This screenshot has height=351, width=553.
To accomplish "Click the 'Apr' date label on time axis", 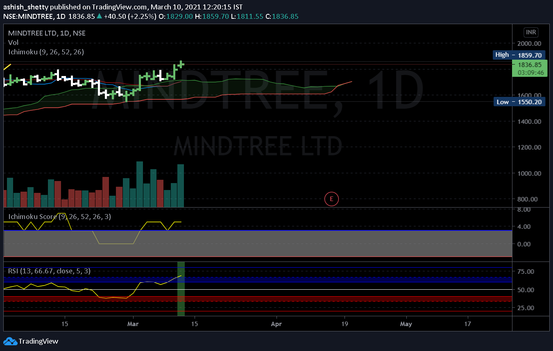I will (x=277, y=324).
